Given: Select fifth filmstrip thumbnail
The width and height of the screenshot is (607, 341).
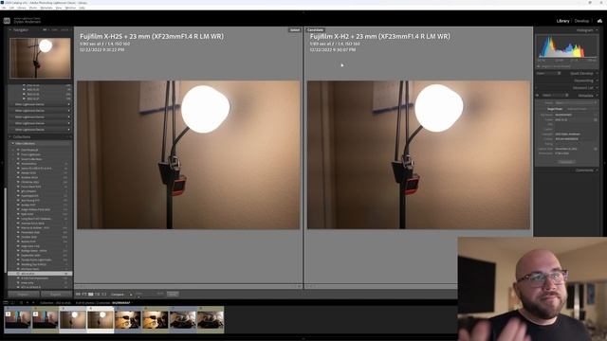Looking at the screenshot, I should (128, 320).
